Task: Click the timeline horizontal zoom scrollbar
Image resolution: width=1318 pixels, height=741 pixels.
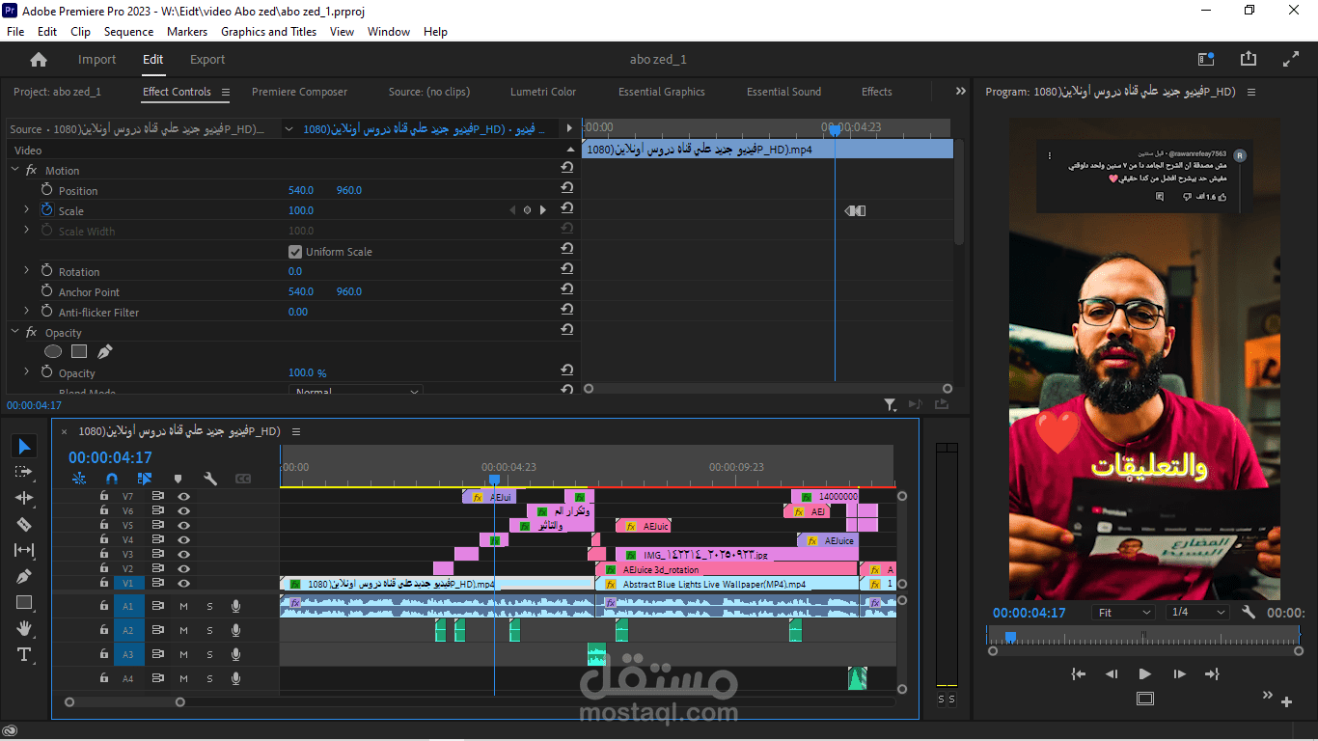Action: (124, 702)
